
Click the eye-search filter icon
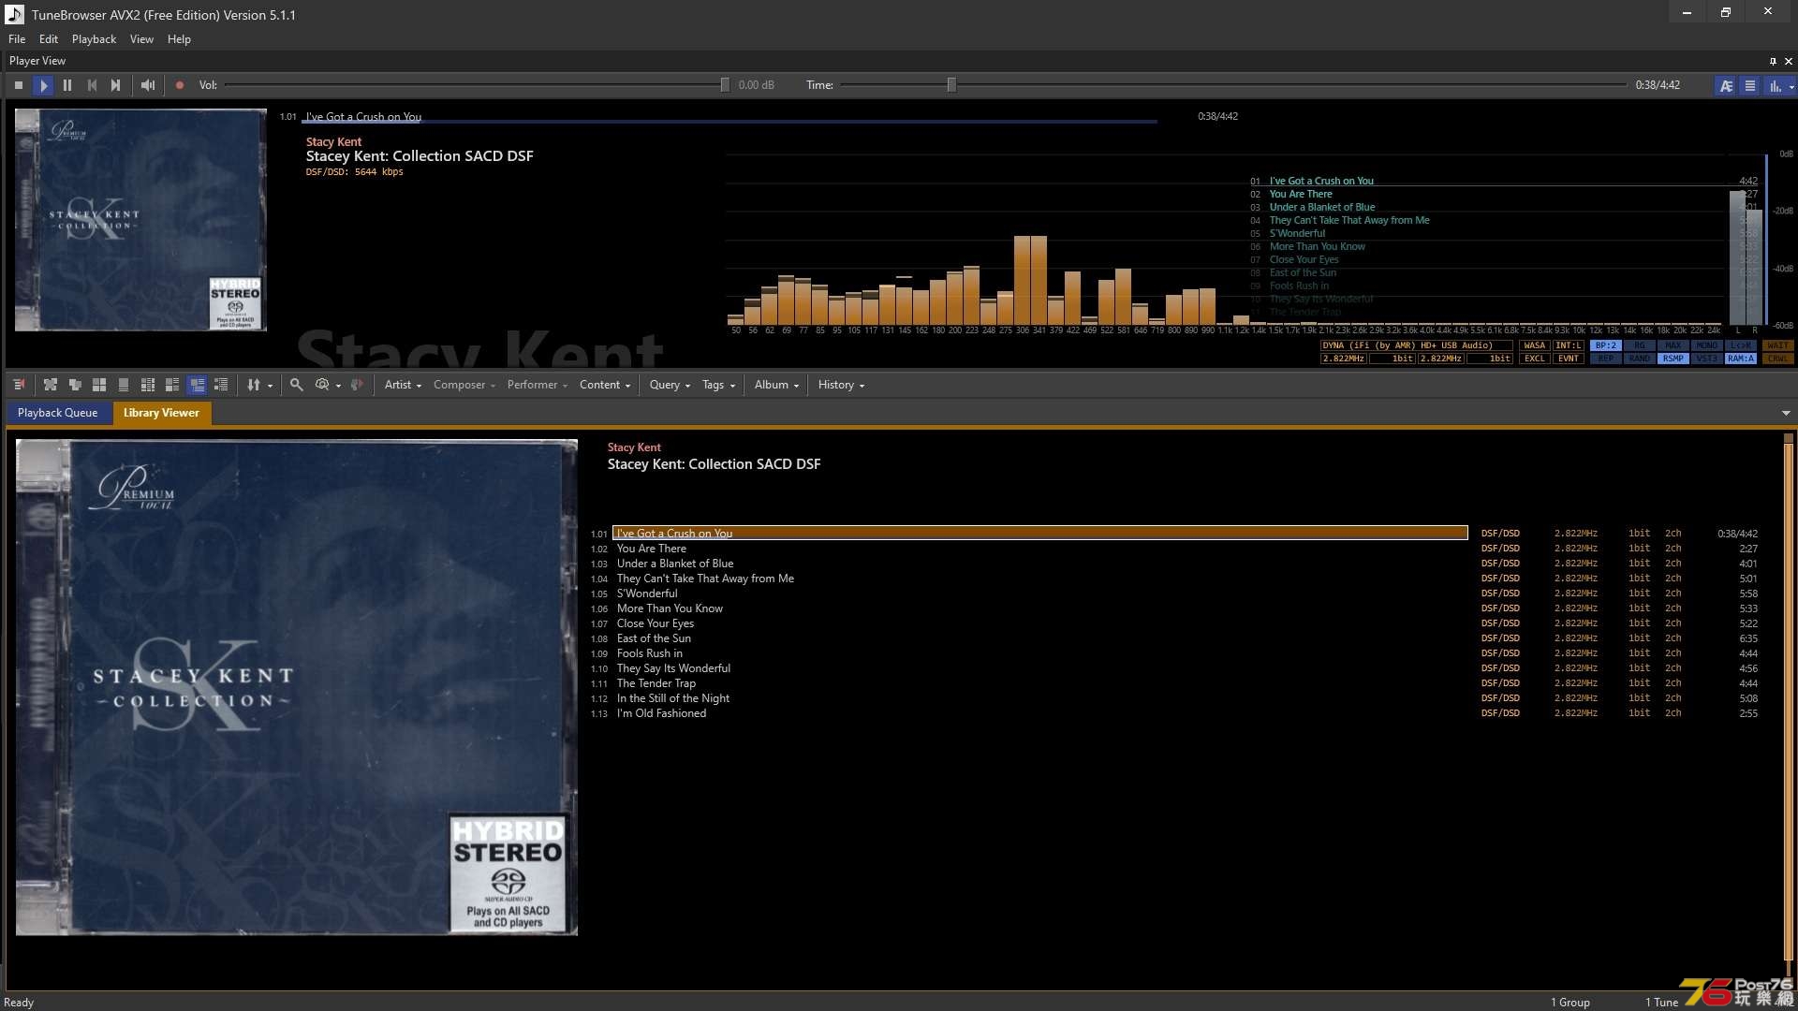click(x=322, y=385)
